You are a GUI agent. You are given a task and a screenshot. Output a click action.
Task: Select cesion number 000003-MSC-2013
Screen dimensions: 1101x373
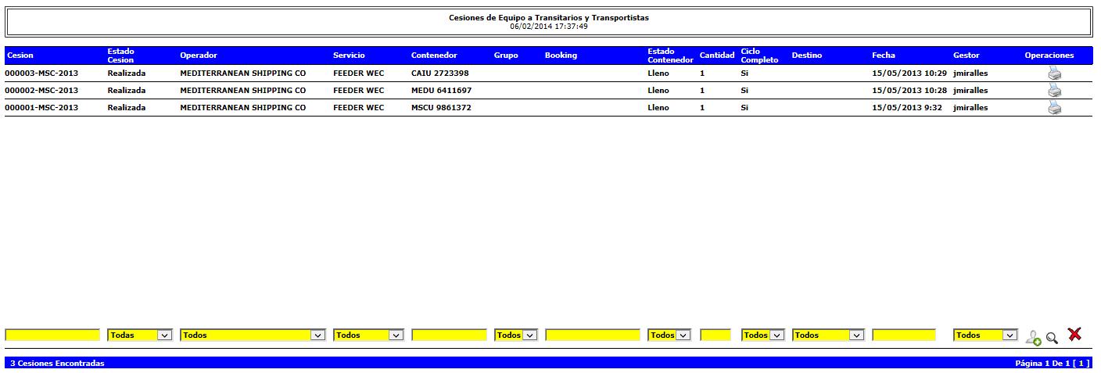point(41,74)
